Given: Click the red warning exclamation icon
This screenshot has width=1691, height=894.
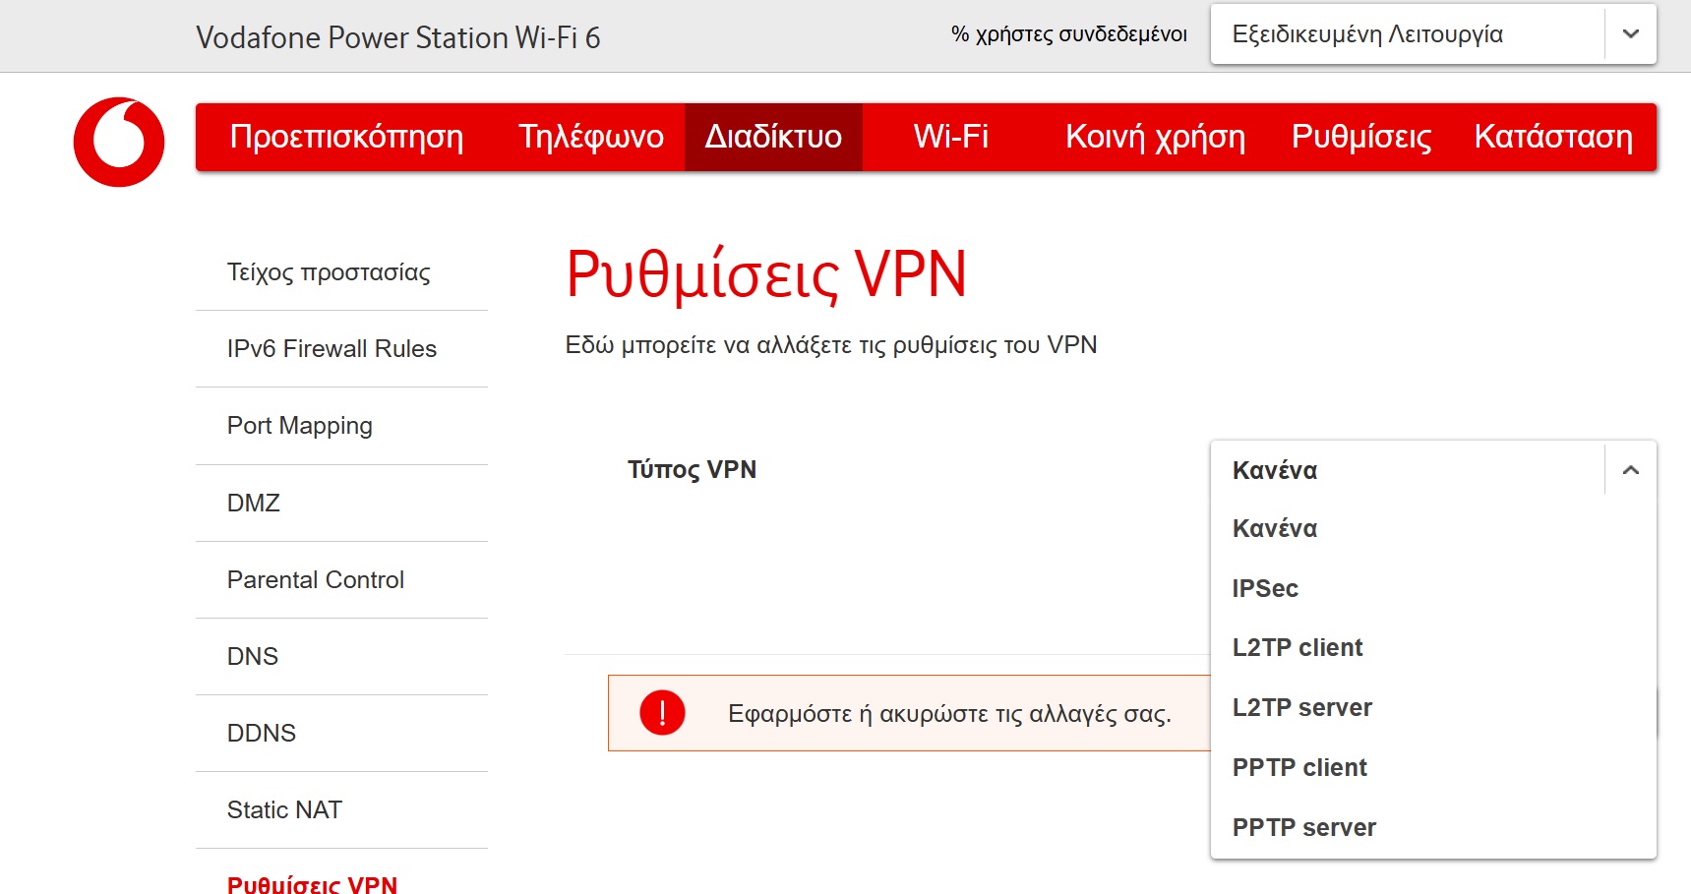Looking at the screenshot, I should pyautogui.click(x=662, y=713).
